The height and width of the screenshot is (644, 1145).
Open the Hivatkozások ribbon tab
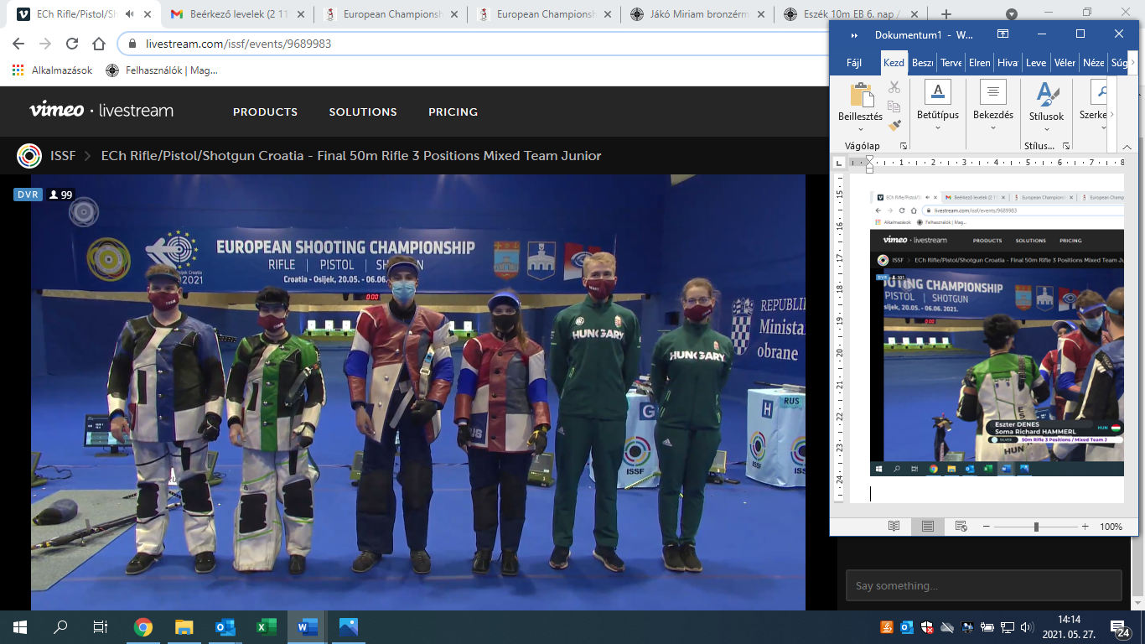[x=1008, y=63]
